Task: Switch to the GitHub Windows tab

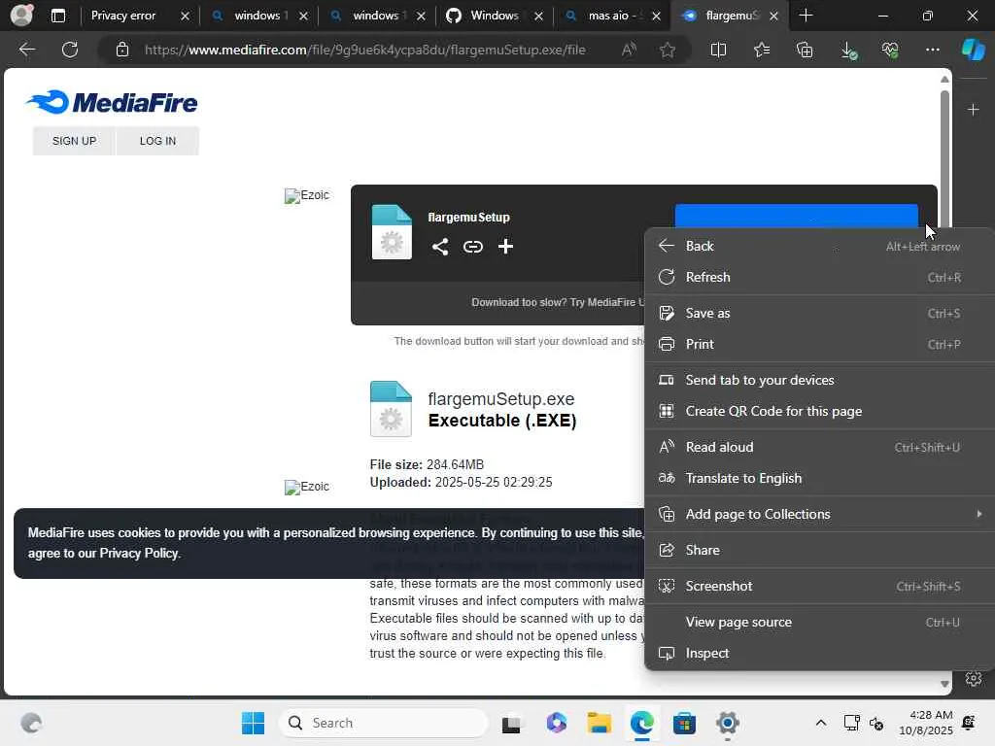Action: pyautogui.click(x=484, y=16)
